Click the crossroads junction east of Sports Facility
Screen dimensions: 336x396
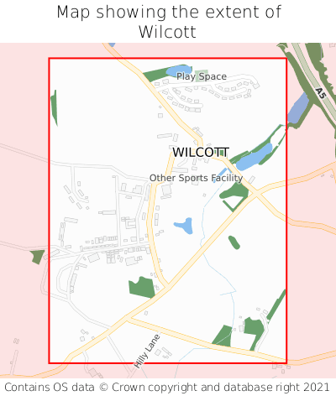pos(257,194)
